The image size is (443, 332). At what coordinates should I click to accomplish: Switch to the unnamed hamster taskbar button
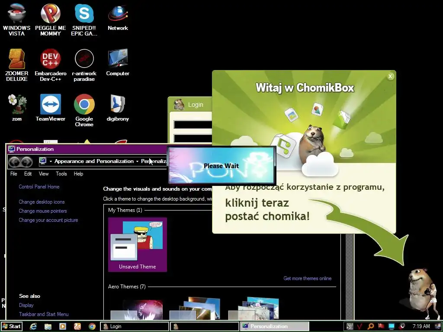pos(205,326)
